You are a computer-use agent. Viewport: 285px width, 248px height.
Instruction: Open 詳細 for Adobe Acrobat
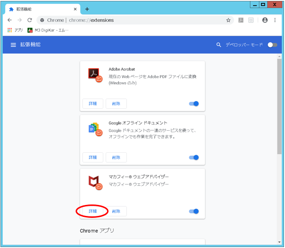point(93,104)
